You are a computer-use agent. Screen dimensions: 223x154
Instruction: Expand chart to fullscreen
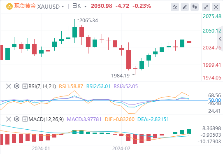pyautogui.click(x=206, y=7)
